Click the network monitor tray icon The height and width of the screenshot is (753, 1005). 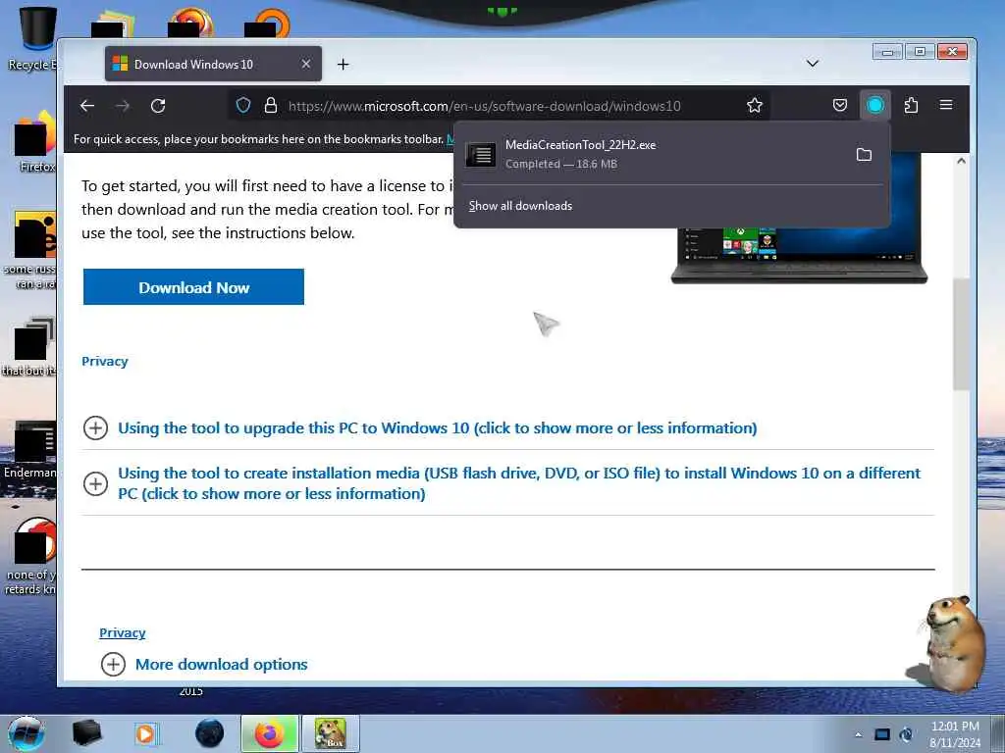point(882,734)
